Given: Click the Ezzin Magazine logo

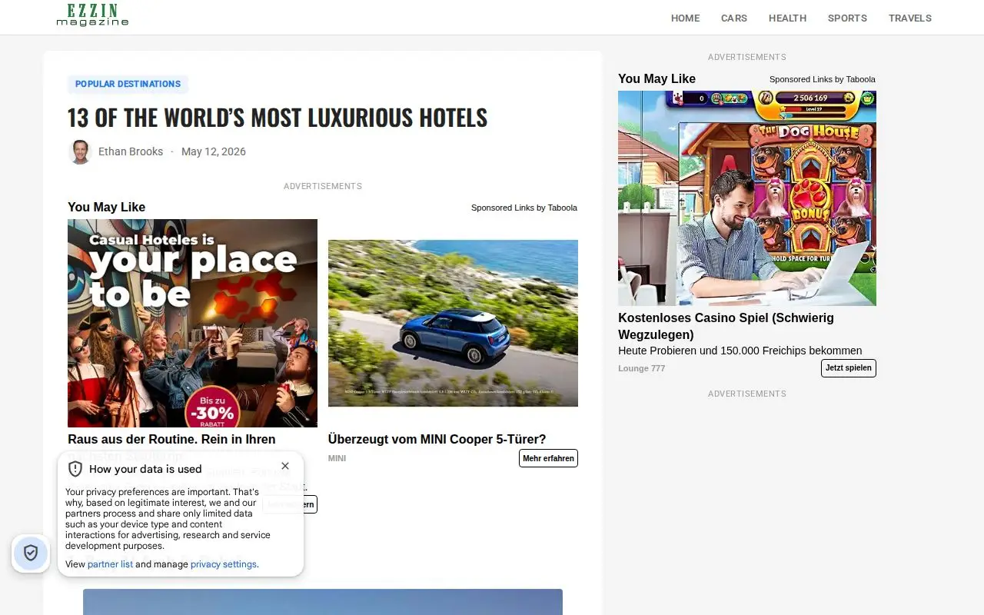Looking at the screenshot, I should pos(92,15).
